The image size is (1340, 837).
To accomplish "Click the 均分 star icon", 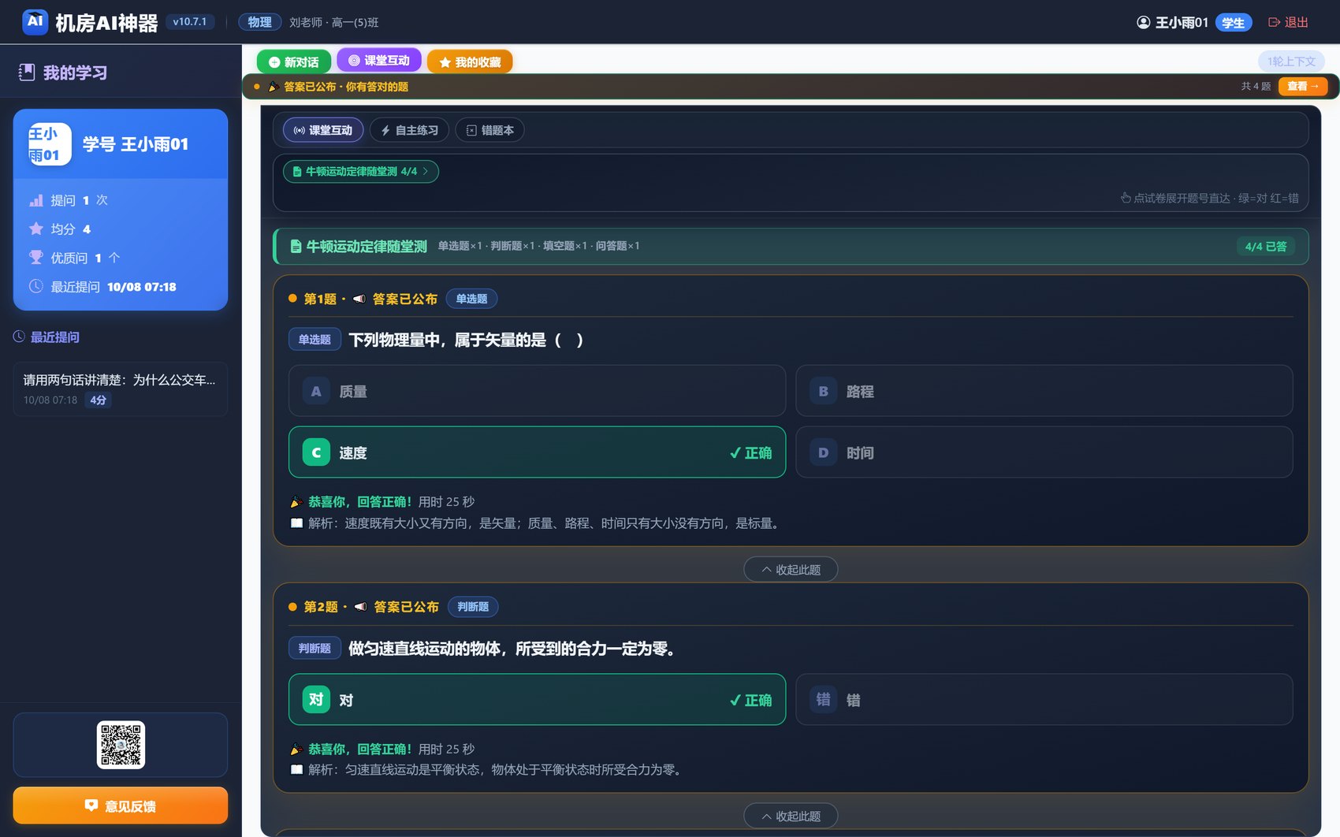I will coord(36,229).
